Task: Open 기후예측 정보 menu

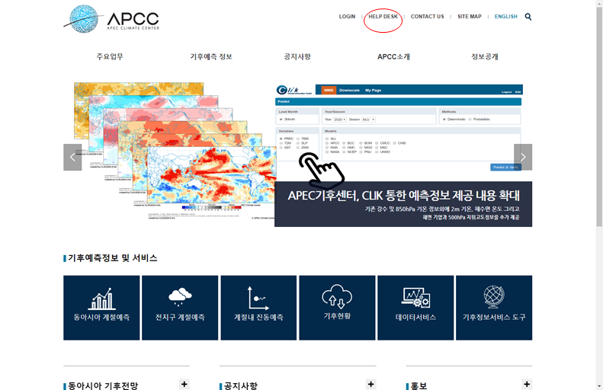Action: click(211, 57)
